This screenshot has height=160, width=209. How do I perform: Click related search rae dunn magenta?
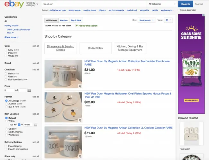click(x=116, y=10)
